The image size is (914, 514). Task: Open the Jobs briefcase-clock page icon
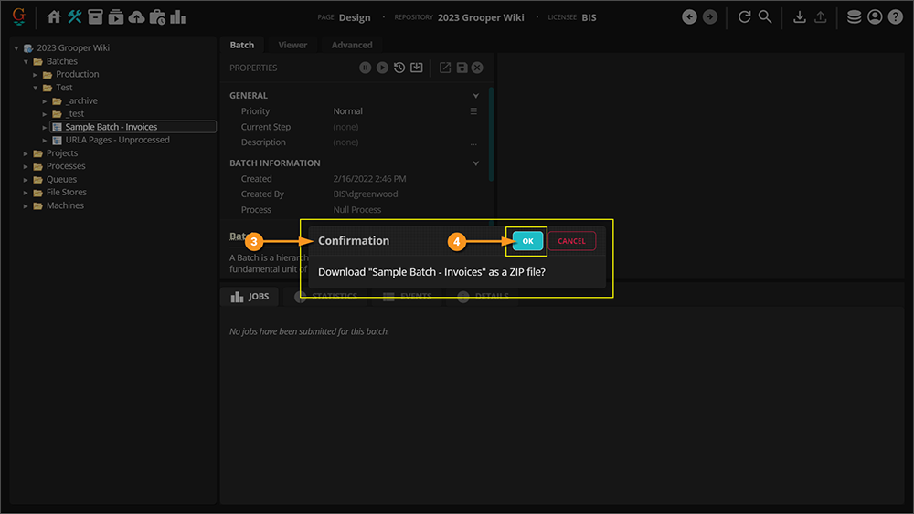(x=157, y=16)
